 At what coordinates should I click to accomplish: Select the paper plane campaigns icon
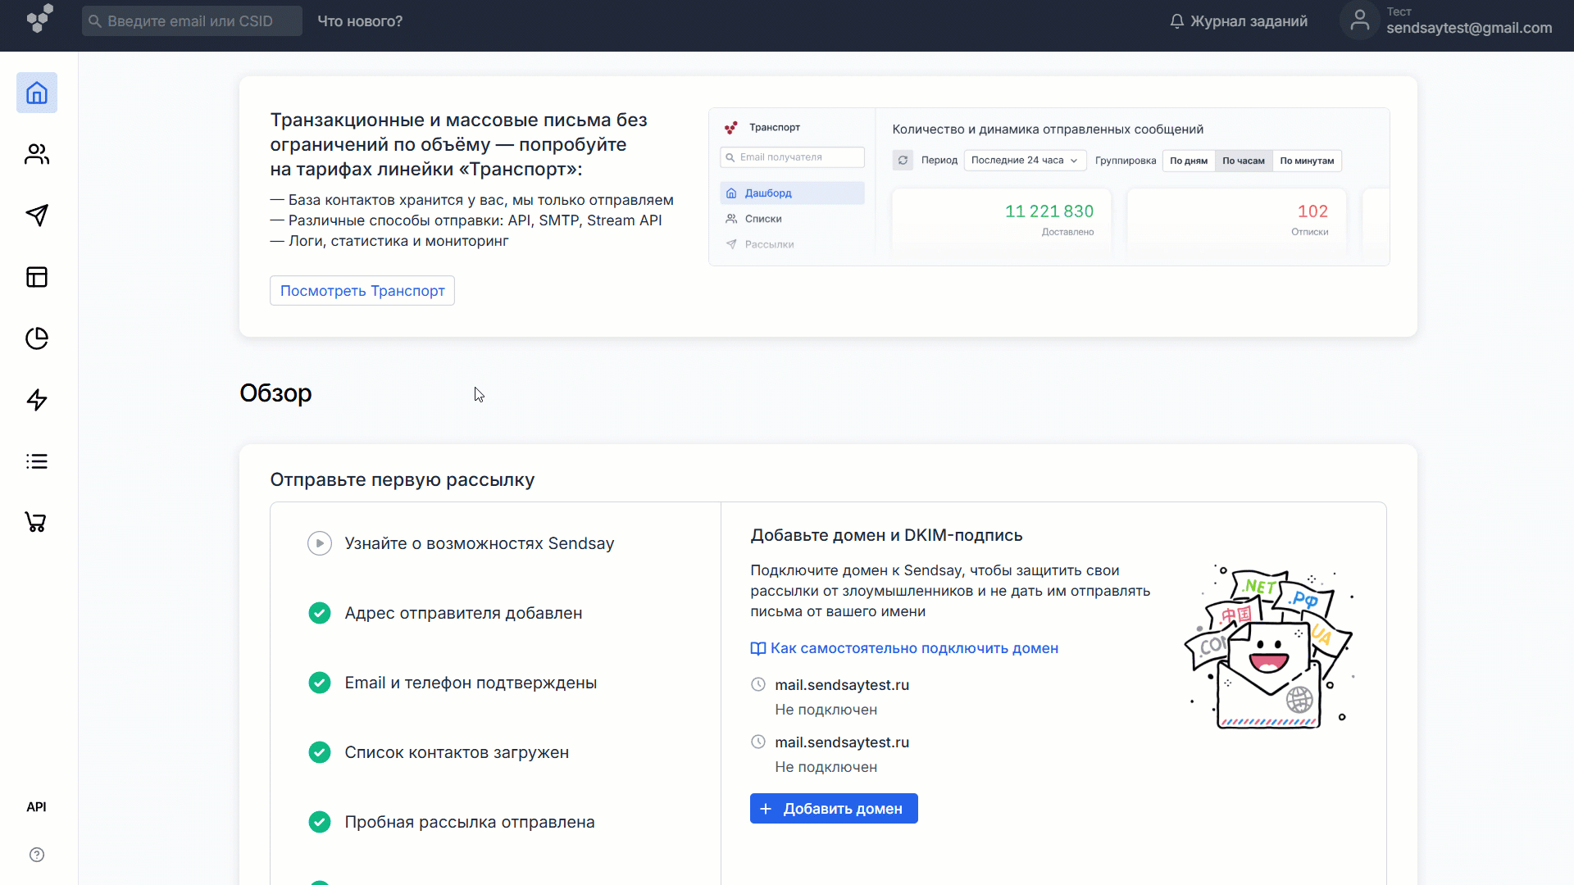tap(37, 216)
